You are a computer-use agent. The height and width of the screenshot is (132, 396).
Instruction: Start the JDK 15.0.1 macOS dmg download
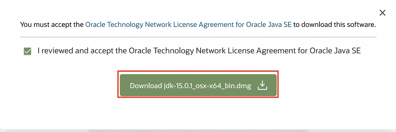[198, 85]
